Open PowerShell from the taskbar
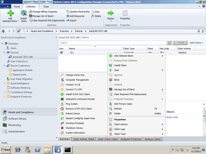The image size is (206, 154). [x=38, y=150]
